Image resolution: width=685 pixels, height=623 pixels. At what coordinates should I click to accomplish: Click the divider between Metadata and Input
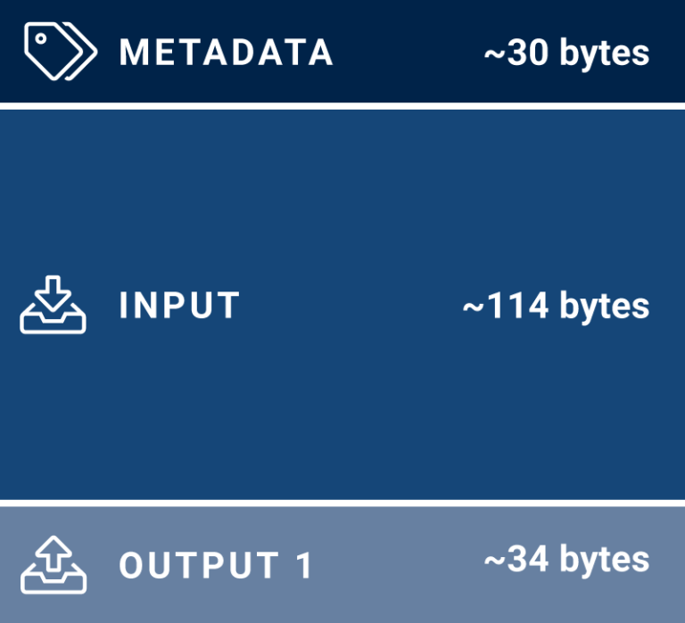click(x=342, y=106)
